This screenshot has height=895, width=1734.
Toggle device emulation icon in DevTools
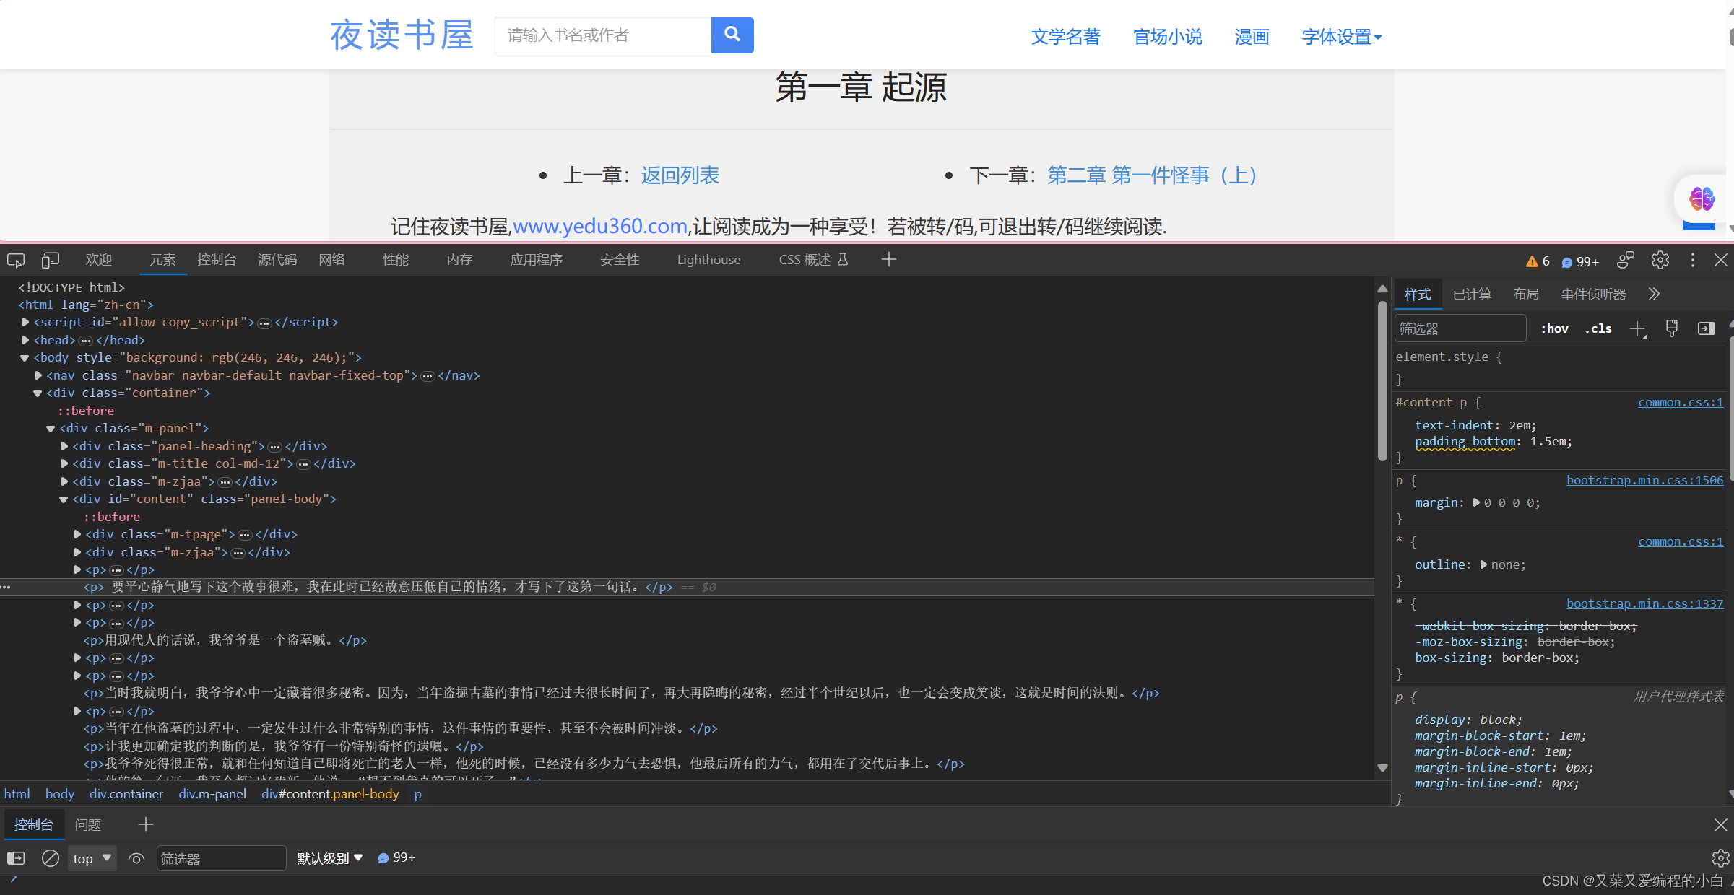click(50, 260)
